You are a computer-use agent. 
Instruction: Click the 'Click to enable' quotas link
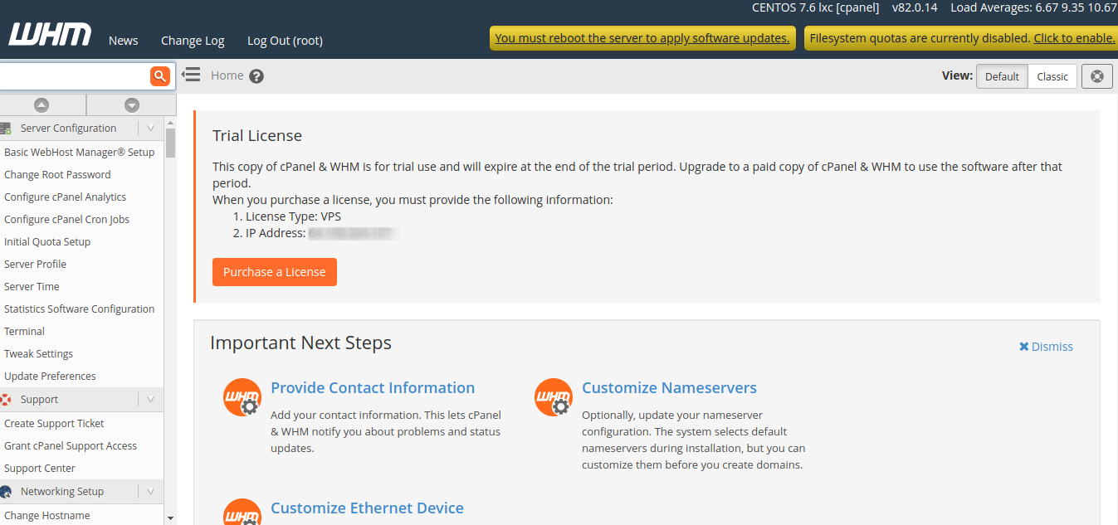1074,38
